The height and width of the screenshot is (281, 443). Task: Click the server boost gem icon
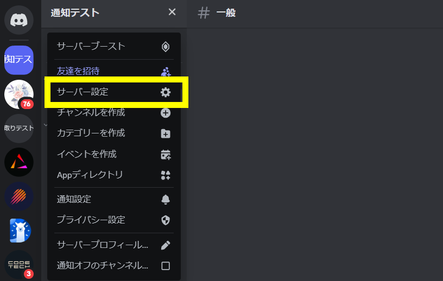pos(166,47)
